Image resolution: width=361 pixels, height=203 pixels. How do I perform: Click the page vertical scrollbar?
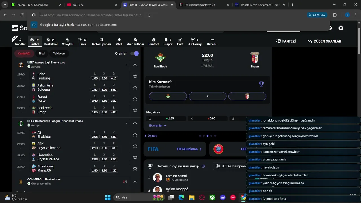[x=359, y=41]
